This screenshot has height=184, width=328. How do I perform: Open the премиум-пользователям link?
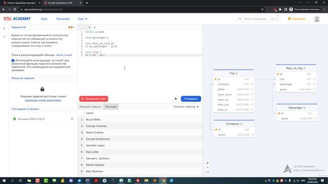coord(43,100)
